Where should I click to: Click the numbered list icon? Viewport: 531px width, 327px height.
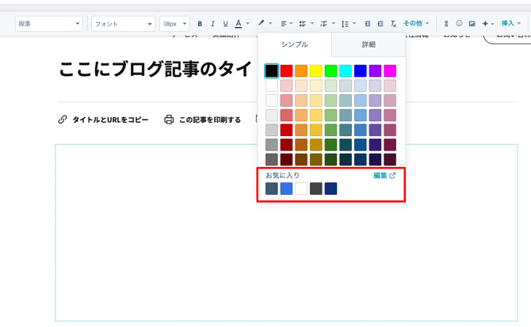(323, 24)
